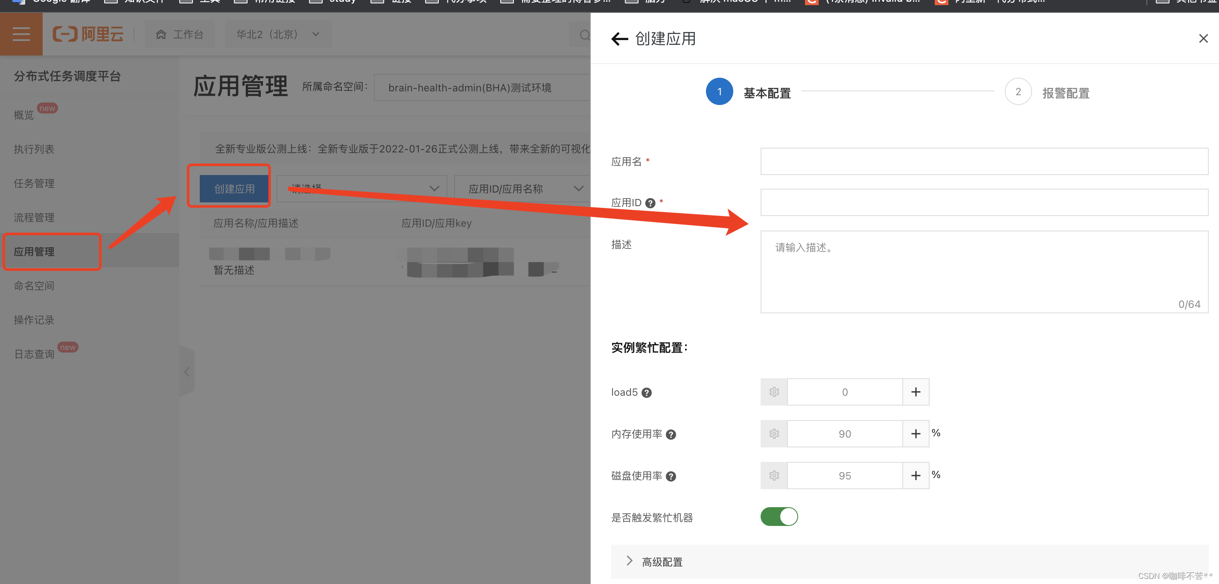Click the 应用ID help question icon

tap(650, 203)
